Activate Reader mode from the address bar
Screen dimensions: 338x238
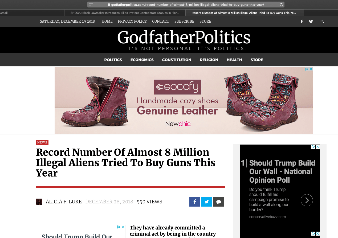coord(91,4)
